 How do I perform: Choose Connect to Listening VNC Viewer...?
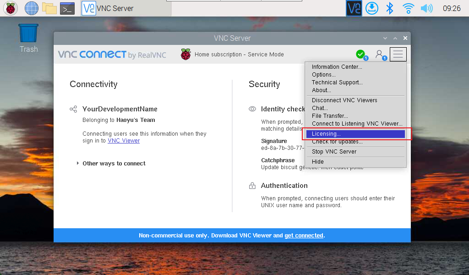click(x=355, y=124)
